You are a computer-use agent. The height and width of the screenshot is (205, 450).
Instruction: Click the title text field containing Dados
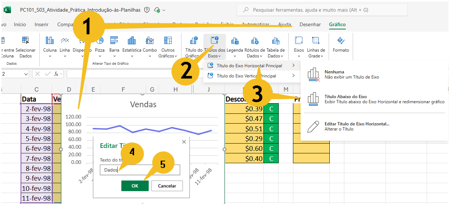(140, 170)
